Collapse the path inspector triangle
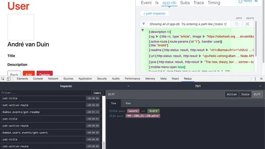Viewport: 265px width, 149px height. [144, 24]
